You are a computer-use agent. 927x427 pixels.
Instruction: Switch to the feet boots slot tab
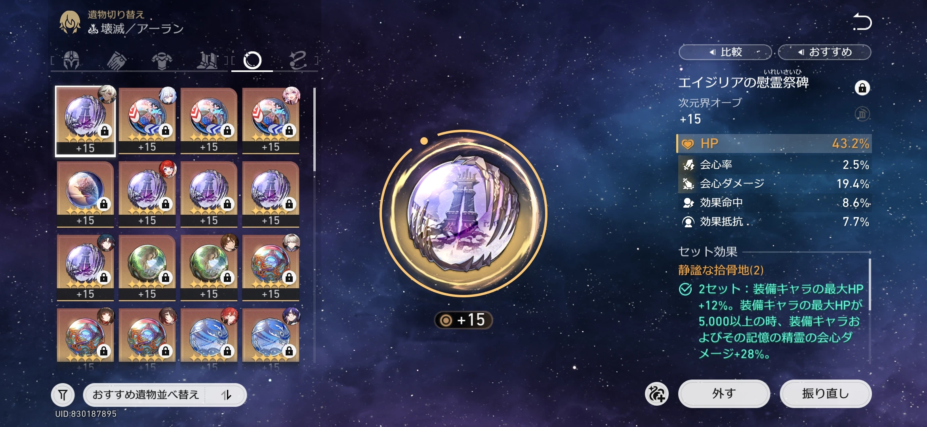click(x=208, y=60)
